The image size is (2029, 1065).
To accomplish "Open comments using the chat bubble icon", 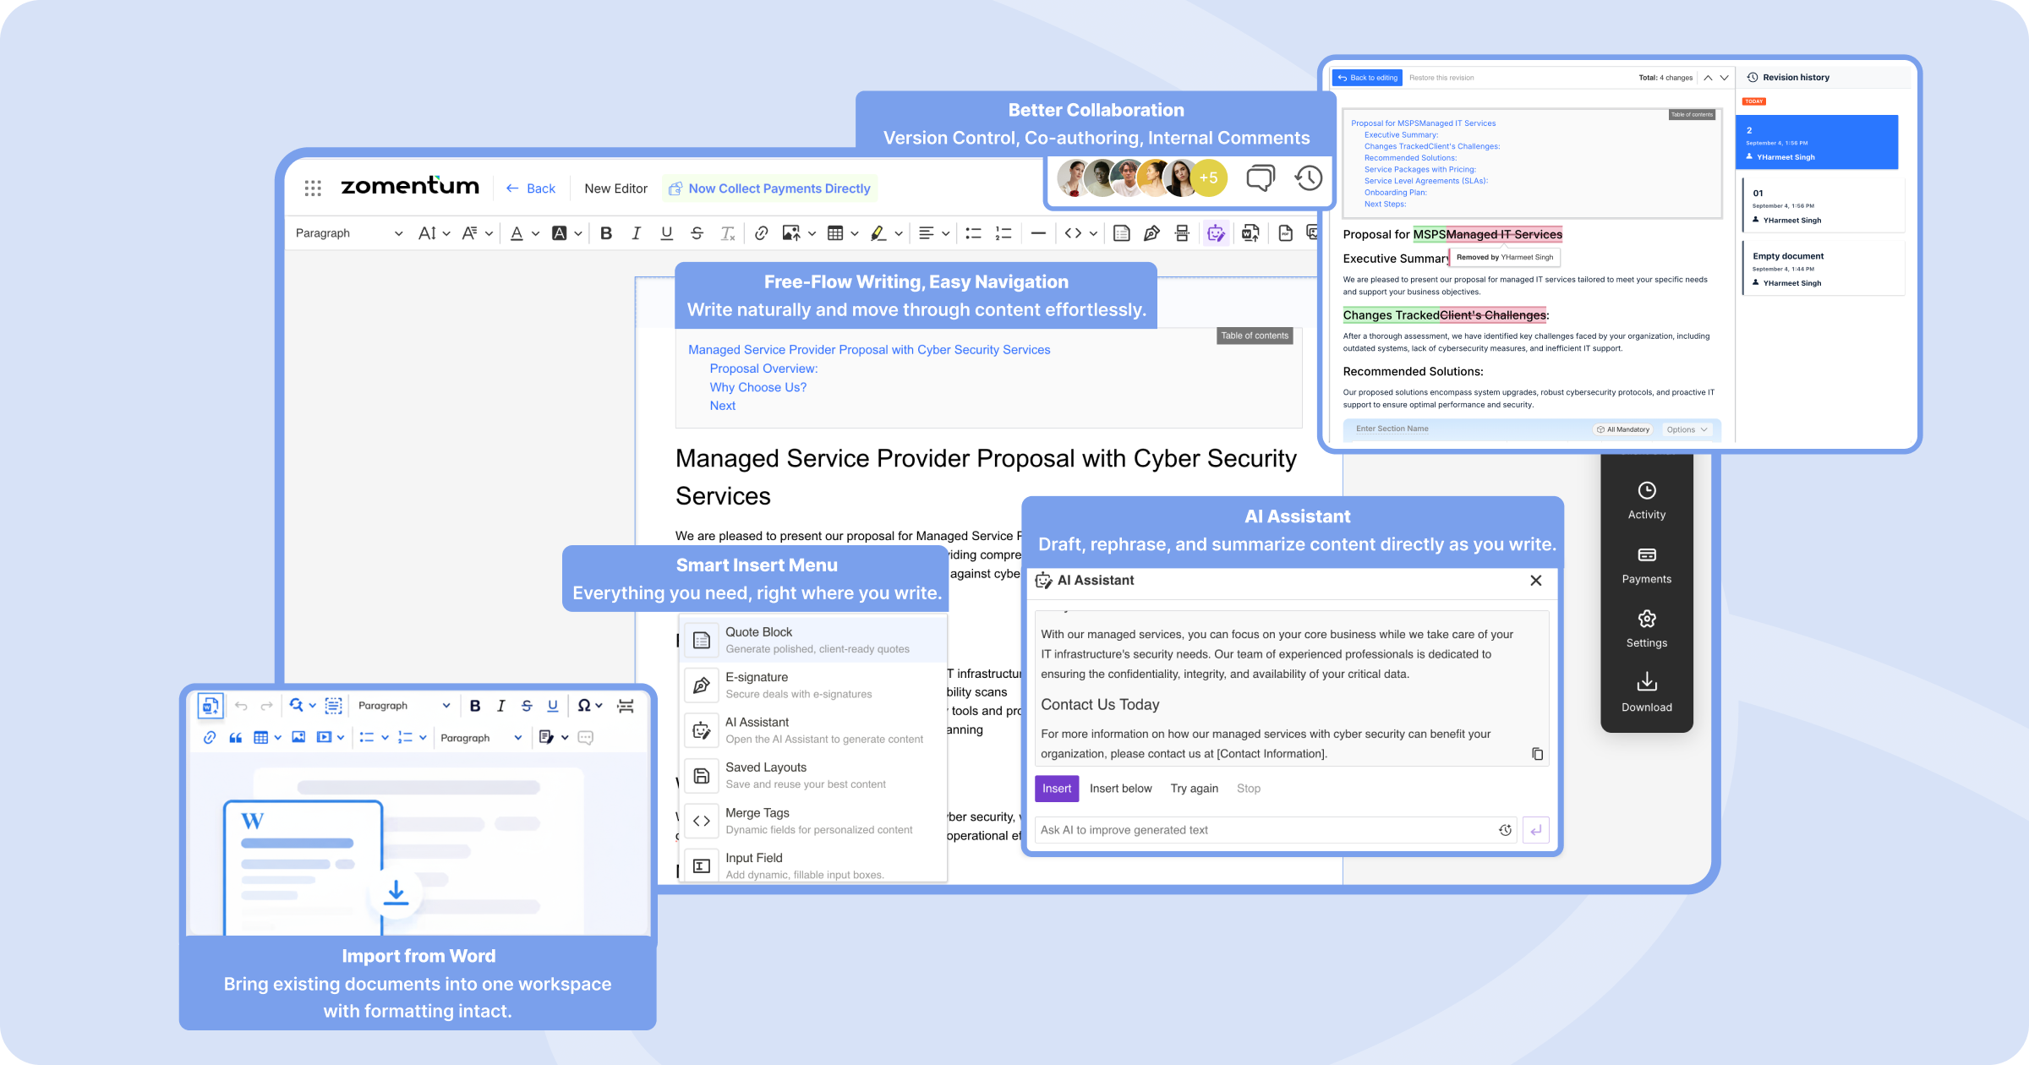I will (1260, 177).
